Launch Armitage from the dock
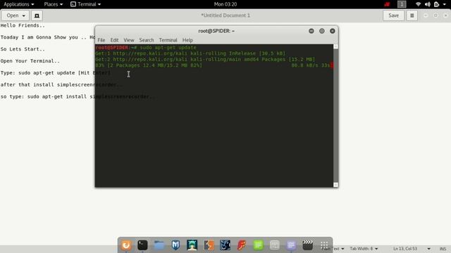This screenshot has height=253, width=451. 192,245
